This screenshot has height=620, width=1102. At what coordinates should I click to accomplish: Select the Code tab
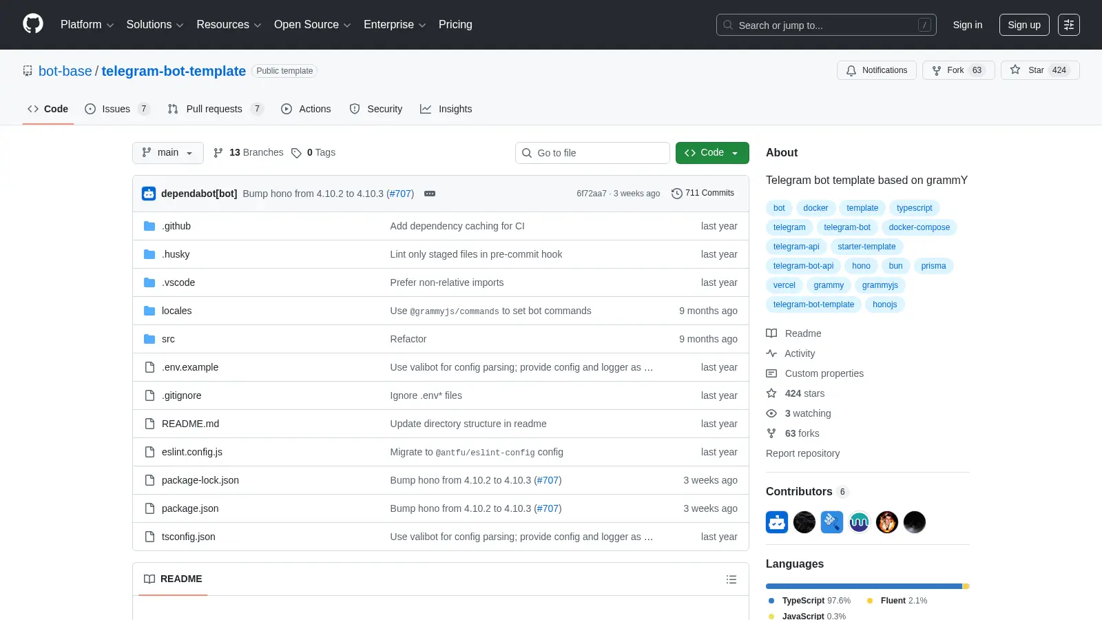tap(48, 109)
